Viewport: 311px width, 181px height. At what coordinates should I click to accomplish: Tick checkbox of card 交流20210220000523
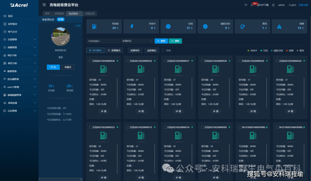tap(90, 127)
